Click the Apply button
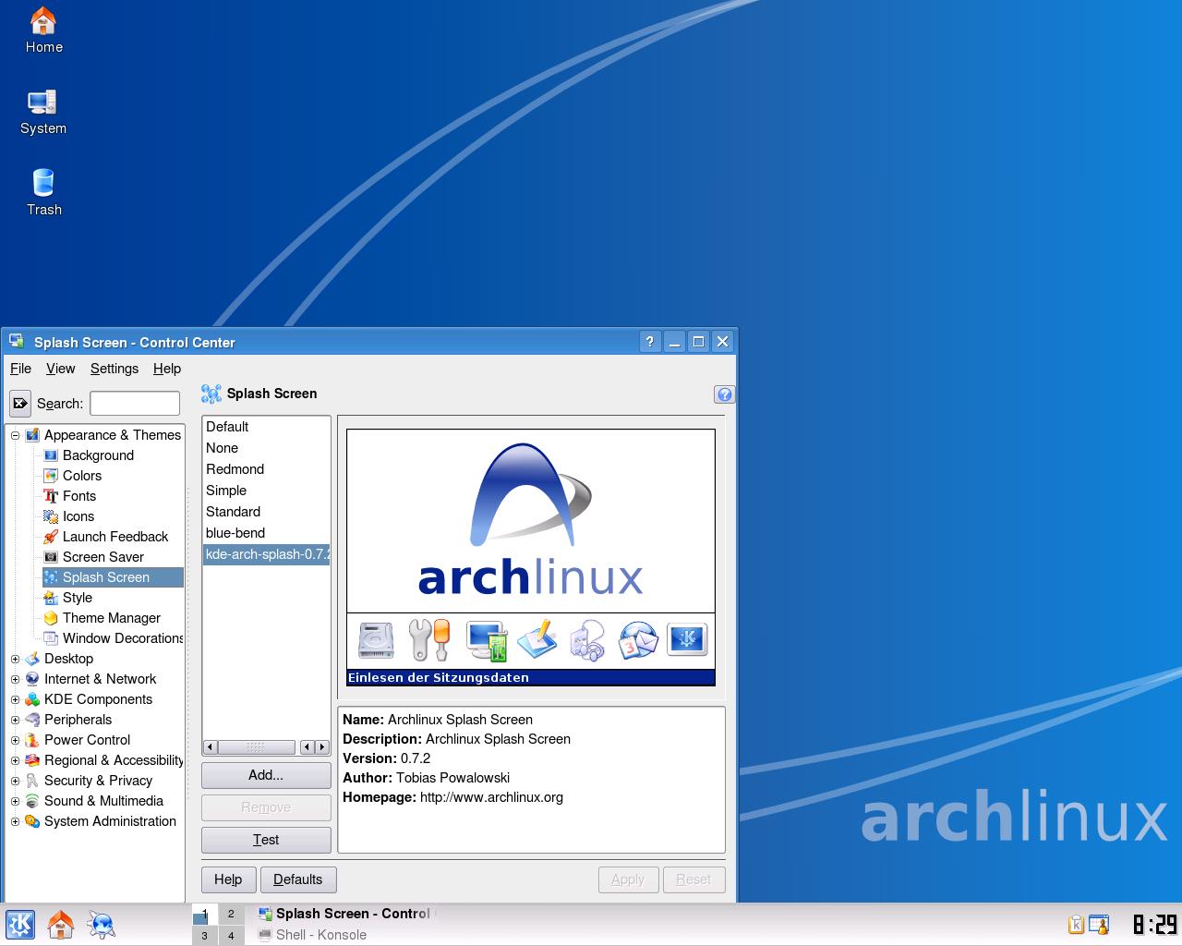 pos(628,879)
